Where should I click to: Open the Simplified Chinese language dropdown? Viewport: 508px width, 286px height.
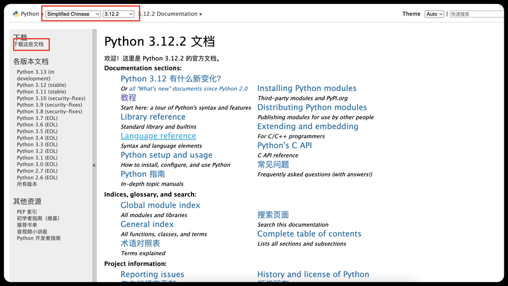(73, 14)
